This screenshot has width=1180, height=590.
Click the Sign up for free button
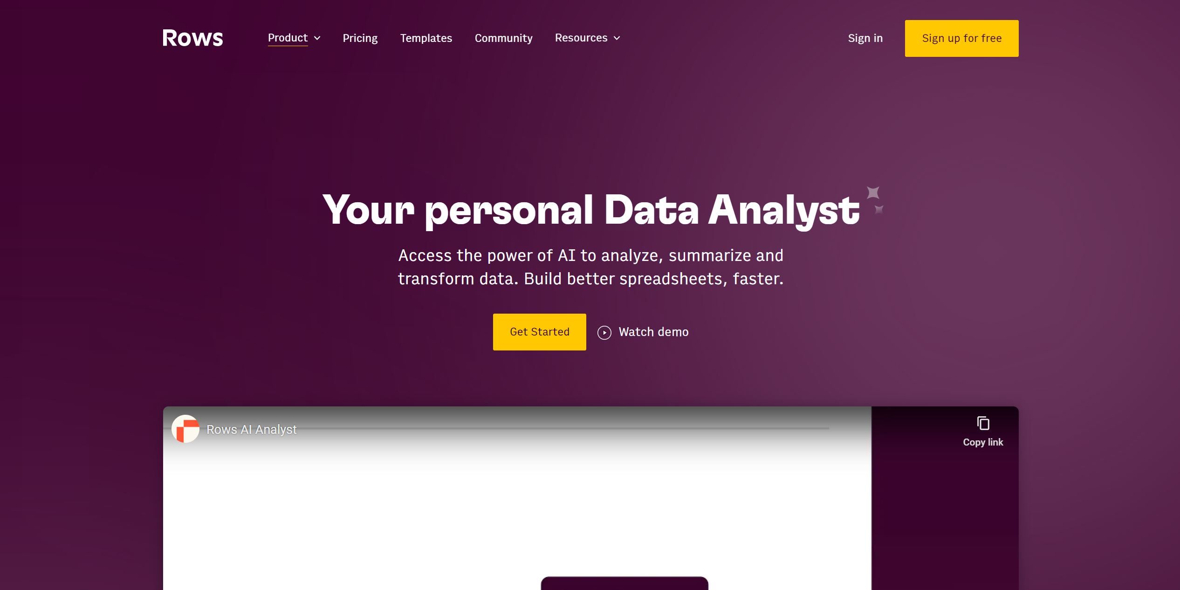[962, 38]
